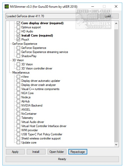Tick the HD Audio checkbox
The image size is (123, 167).
[19, 31]
